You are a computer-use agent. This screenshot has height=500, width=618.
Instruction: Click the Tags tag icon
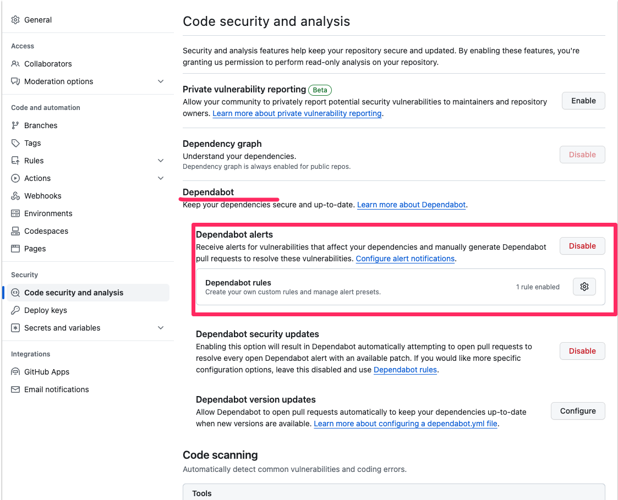(15, 143)
